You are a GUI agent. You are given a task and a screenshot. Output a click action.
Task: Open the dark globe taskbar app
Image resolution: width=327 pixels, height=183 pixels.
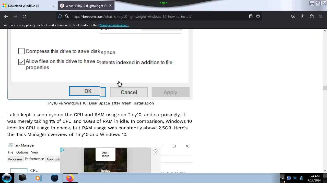(x=54, y=178)
